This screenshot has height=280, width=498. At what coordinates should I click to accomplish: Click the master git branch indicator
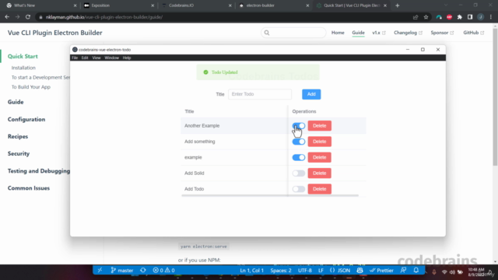pyautogui.click(x=122, y=271)
